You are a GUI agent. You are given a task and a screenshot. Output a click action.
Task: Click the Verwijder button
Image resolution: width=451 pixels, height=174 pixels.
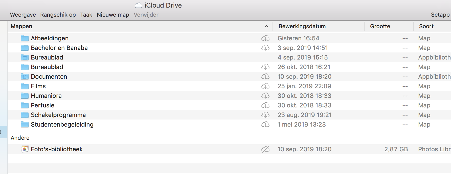[x=146, y=15]
